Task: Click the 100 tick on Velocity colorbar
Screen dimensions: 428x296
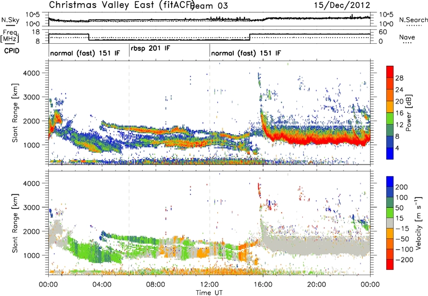Action: tap(402, 197)
